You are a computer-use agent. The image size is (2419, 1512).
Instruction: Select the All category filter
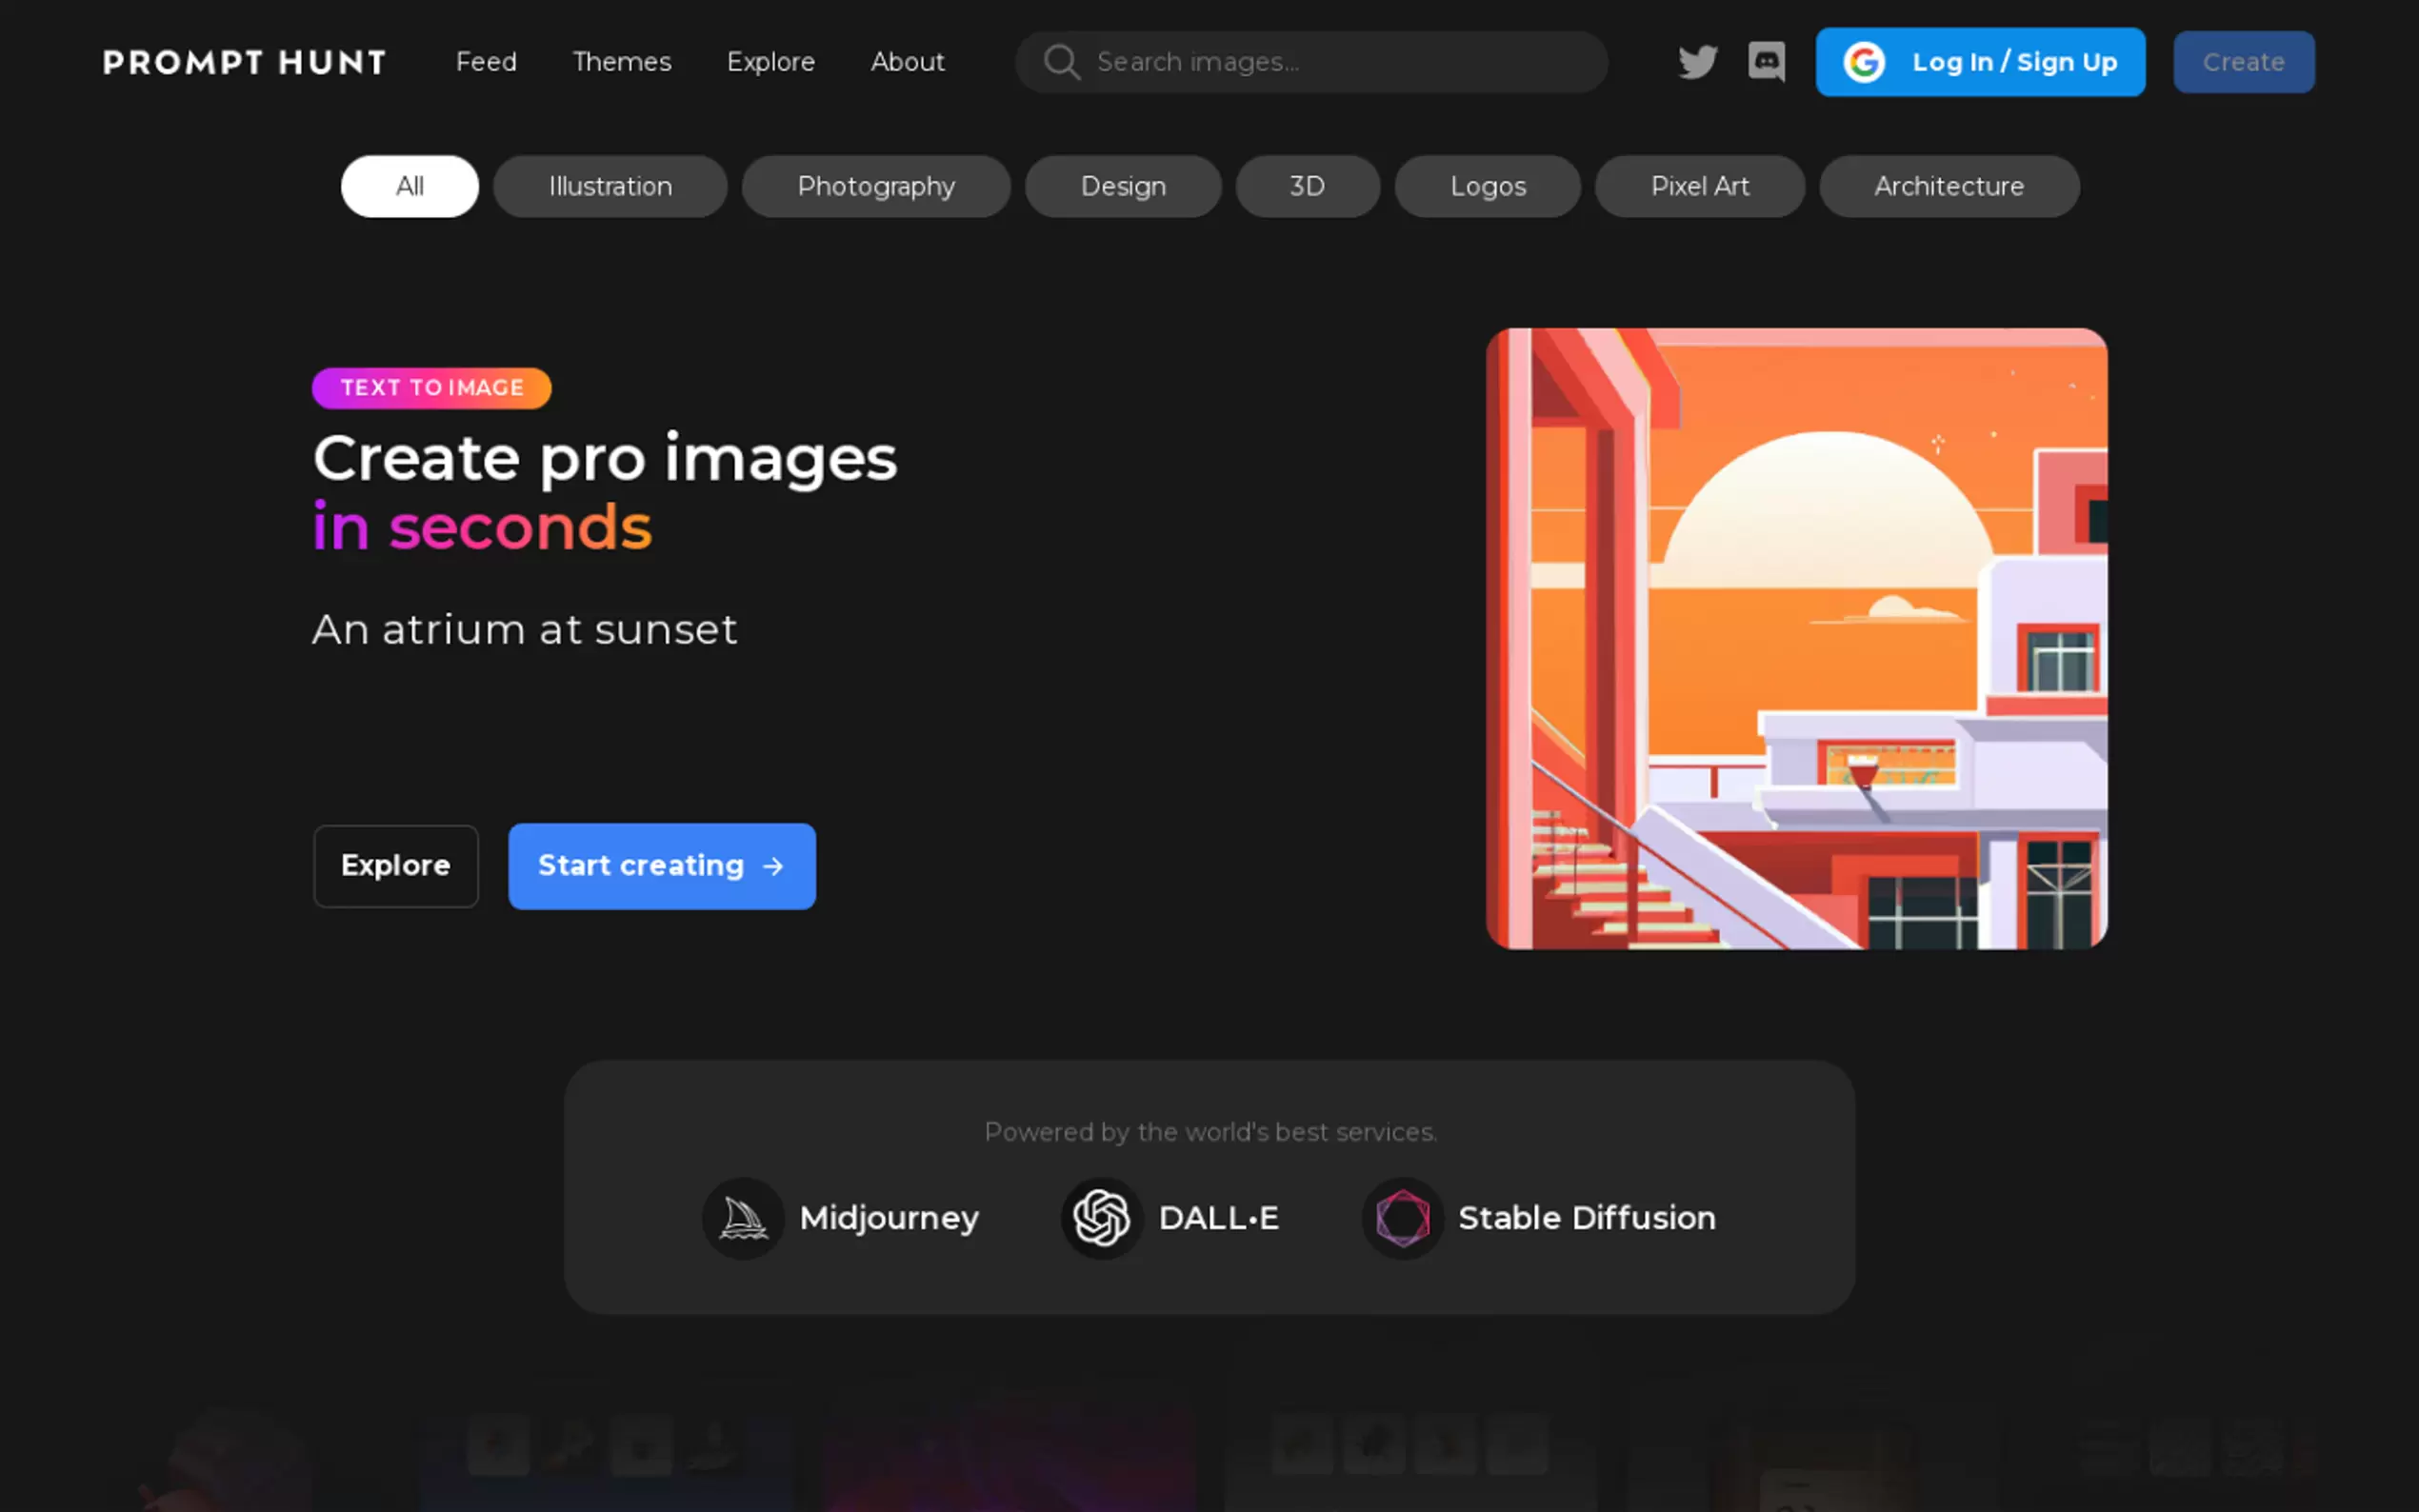point(409,186)
